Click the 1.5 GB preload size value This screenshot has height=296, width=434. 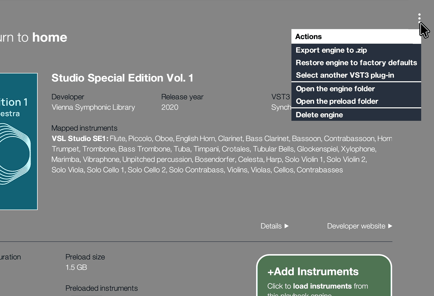click(76, 267)
